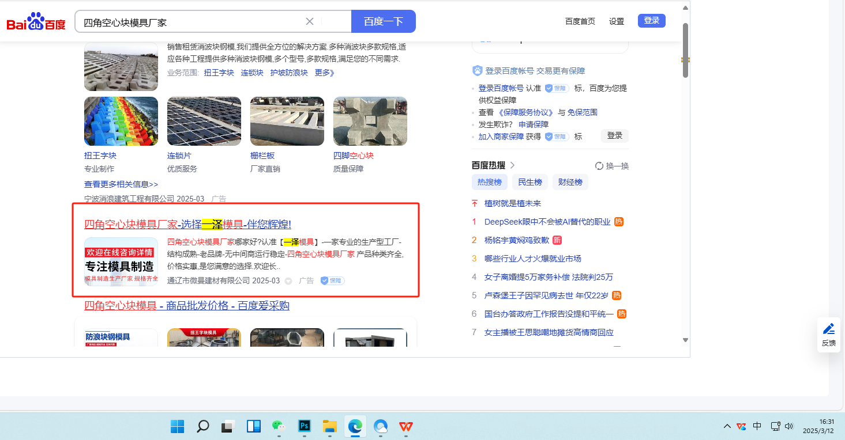Open WeChat from the taskbar
The height and width of the screenshot is (440, 845).
click(x=279, y=426)
